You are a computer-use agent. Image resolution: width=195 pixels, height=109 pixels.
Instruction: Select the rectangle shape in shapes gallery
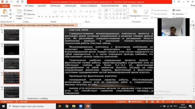(117, 11)
